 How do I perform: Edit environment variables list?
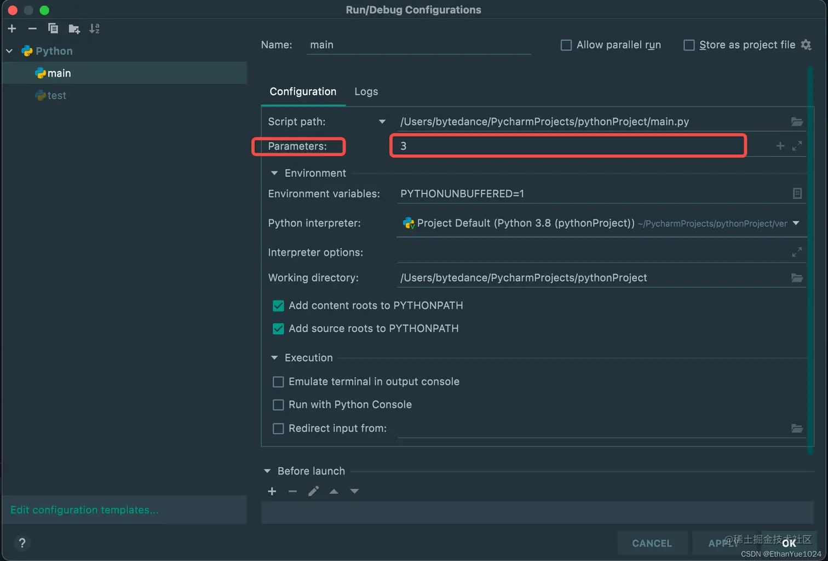click(797, 193)
